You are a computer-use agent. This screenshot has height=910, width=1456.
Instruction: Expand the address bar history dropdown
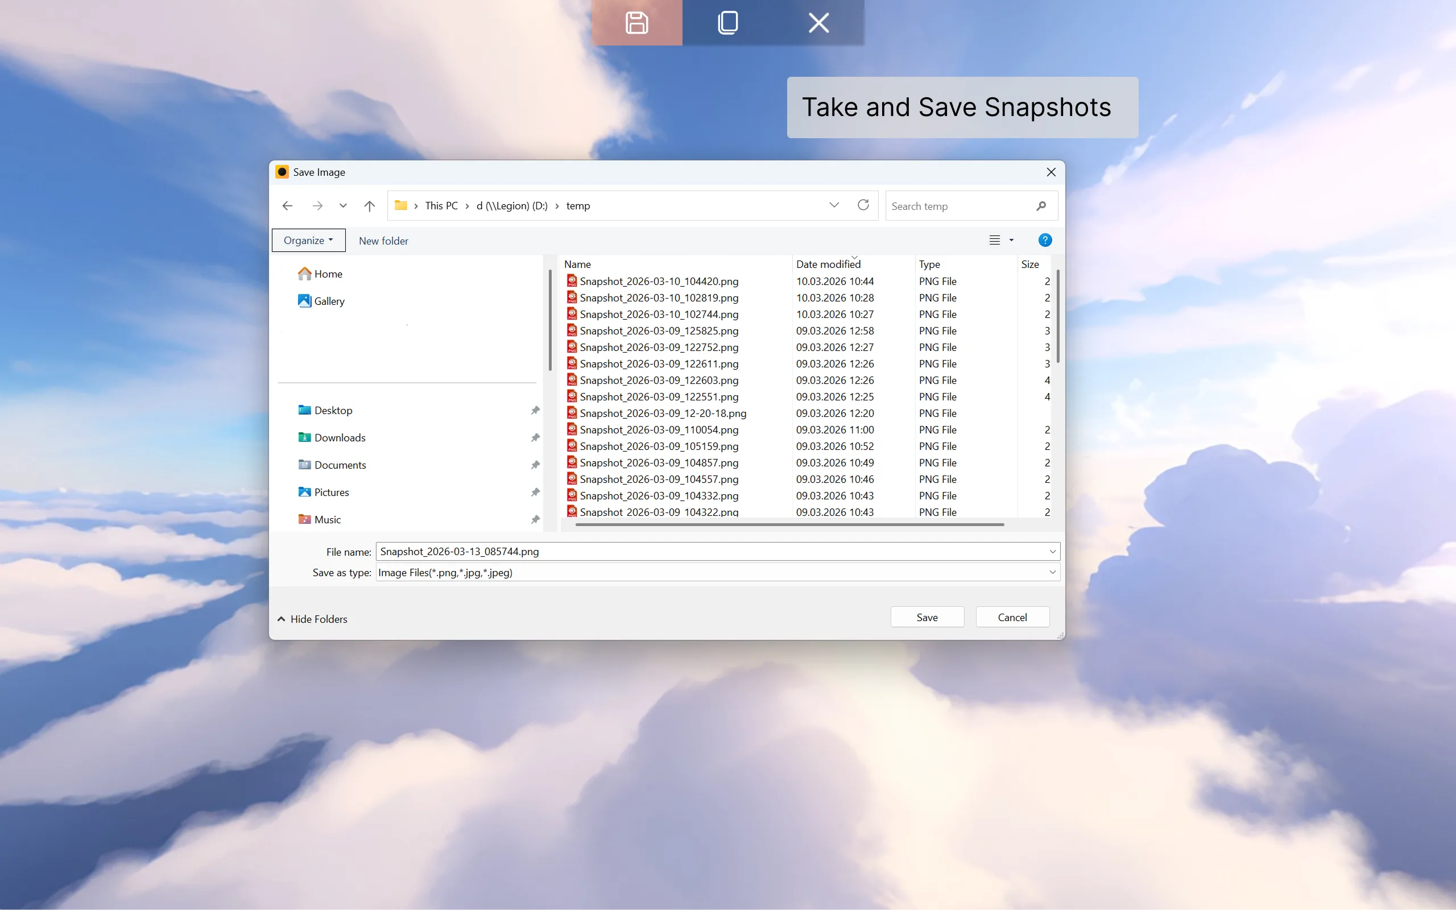tap(834, 205)
